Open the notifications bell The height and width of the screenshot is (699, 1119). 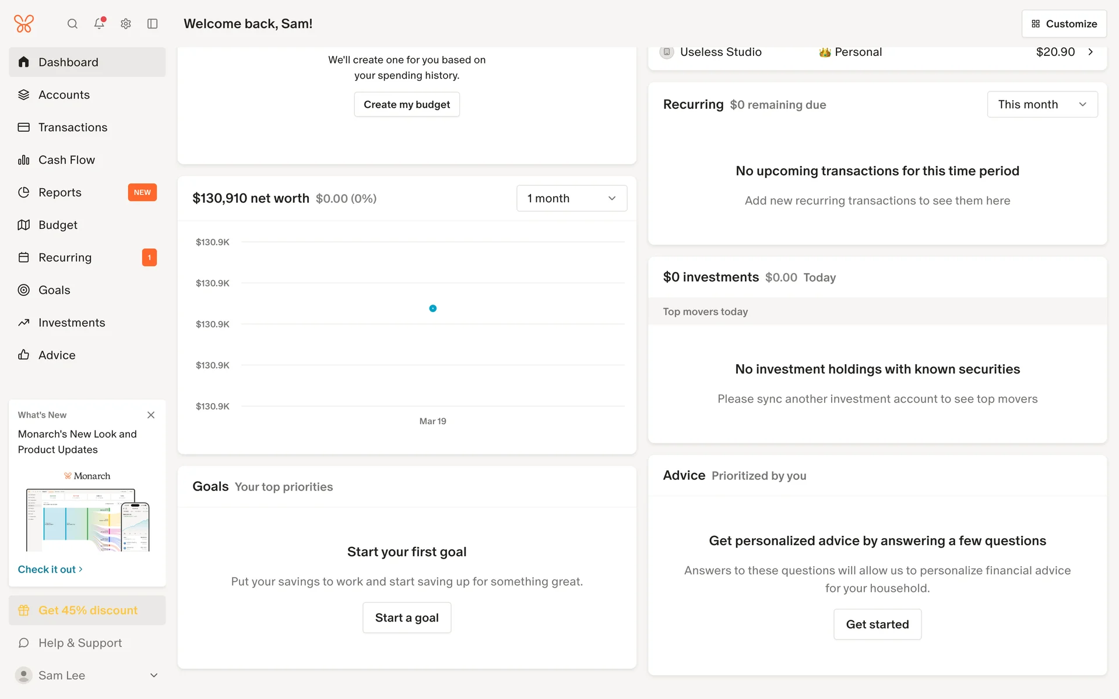tap(99, 23)
